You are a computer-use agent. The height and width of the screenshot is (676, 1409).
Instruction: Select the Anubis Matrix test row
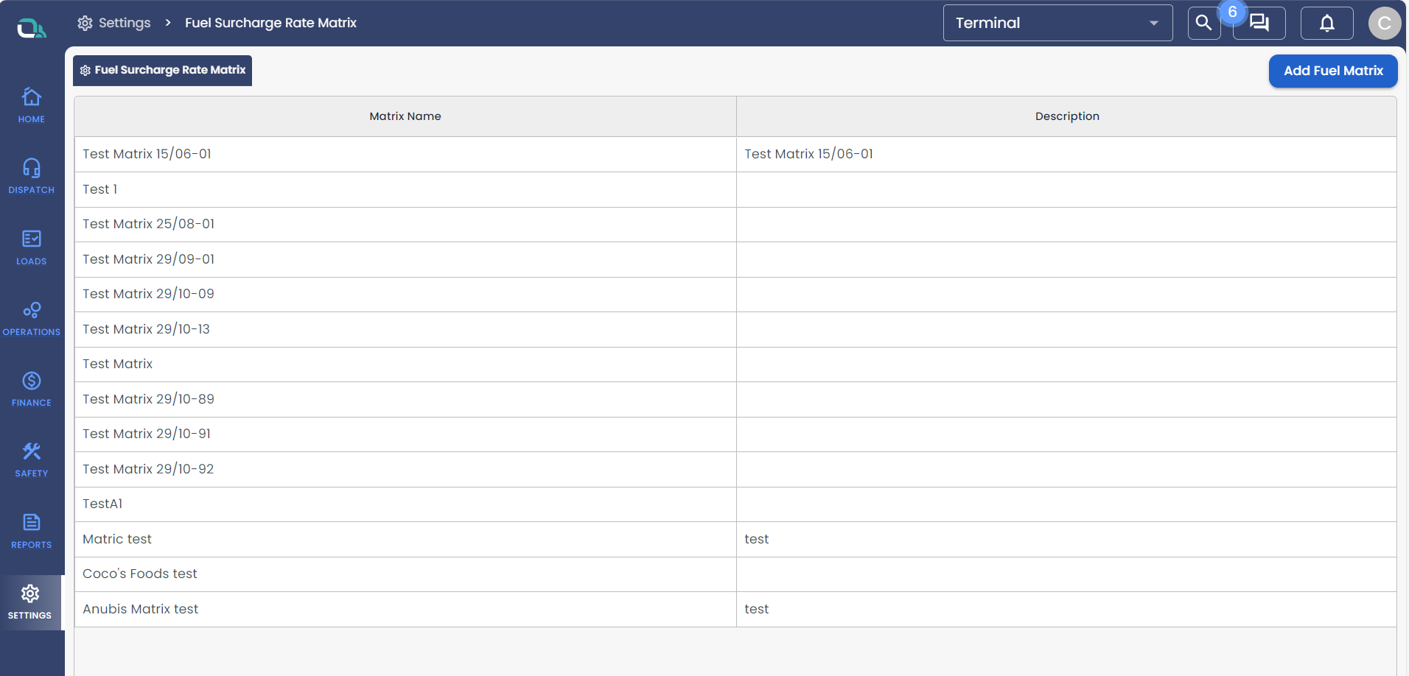(x=140, y=609)
